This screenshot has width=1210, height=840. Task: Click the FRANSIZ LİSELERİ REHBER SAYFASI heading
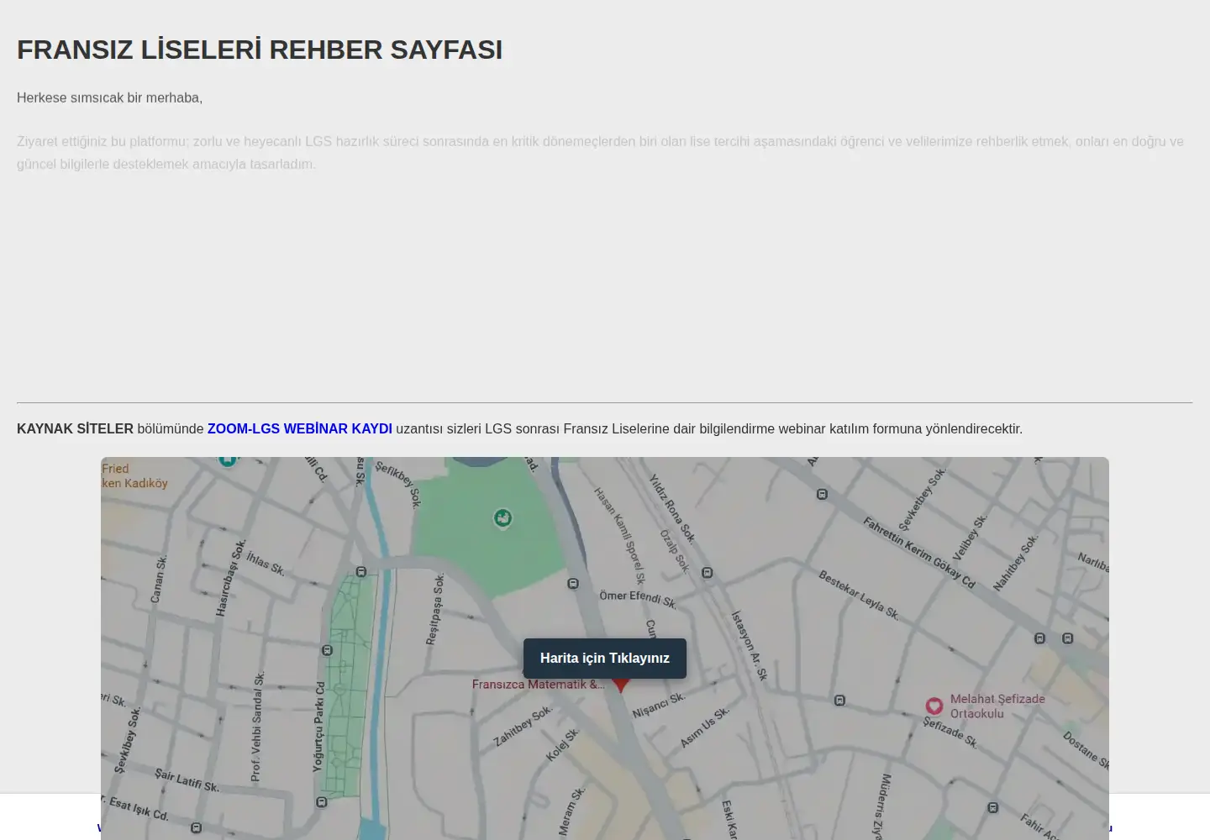tap(260, 50)
